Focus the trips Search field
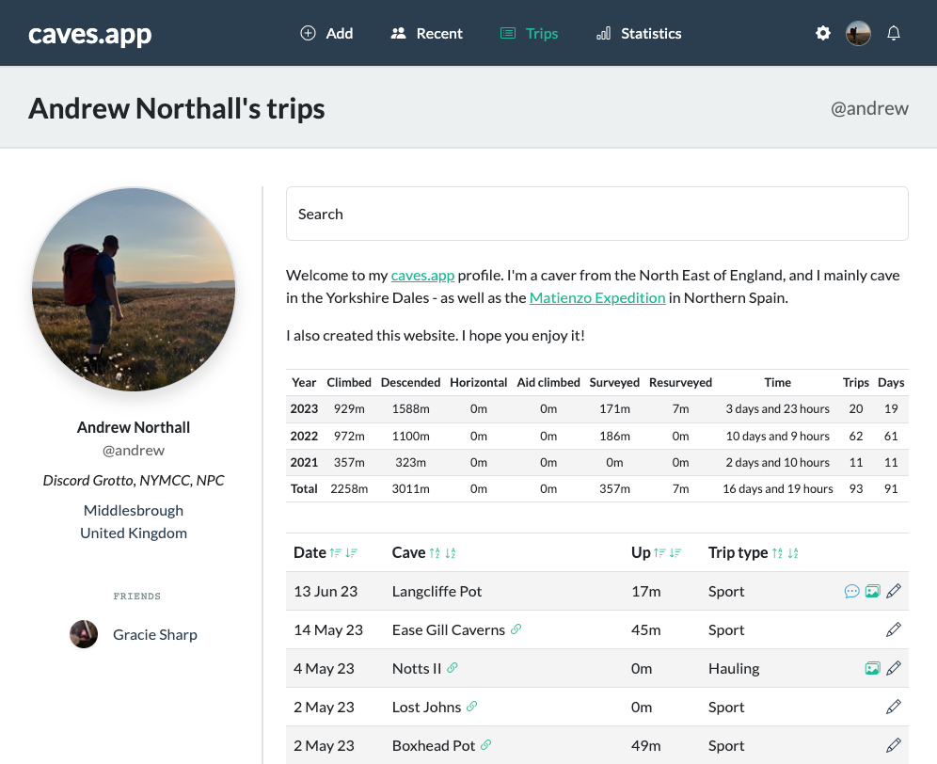937x764 pixels. coord(596,214)
